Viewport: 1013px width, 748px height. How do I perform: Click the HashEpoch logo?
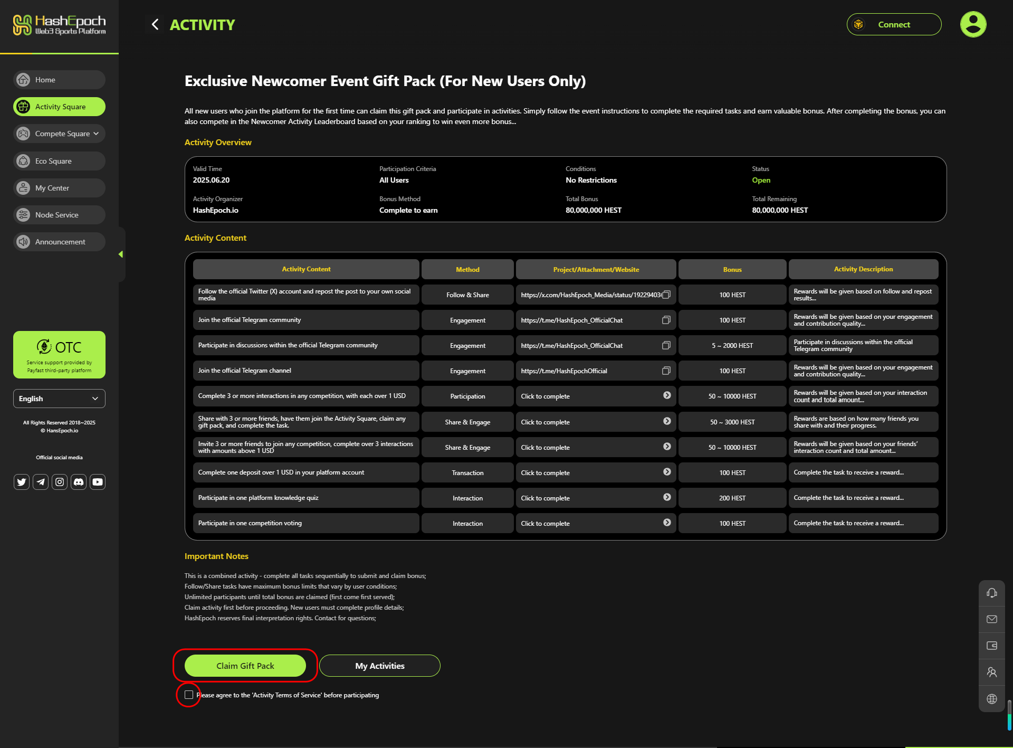59,25
